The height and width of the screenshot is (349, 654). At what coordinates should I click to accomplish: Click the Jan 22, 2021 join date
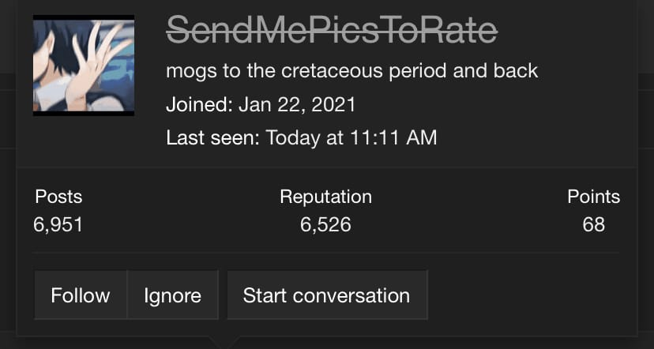click(x=297, y=104)
